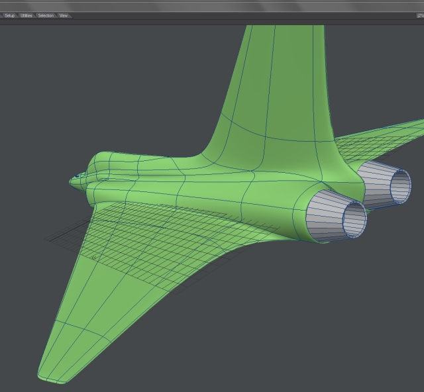Select the aircraft nose tip
Viewport: 424px width, 392px height.
(x=72, y=179)
